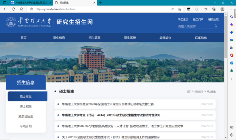Screen dimensions: 236x140
Task: Select 导师简介 in navigation bar
Action: click(x=165, y=38)
